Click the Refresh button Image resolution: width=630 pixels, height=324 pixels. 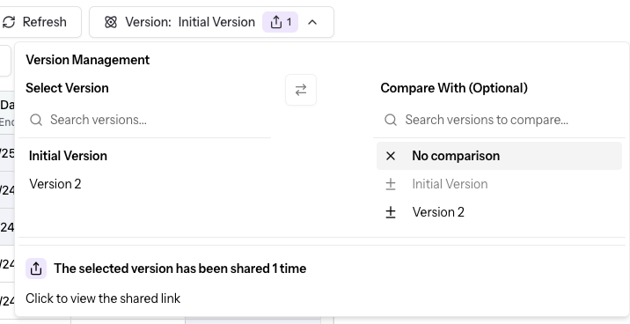[x=40, y=22]
